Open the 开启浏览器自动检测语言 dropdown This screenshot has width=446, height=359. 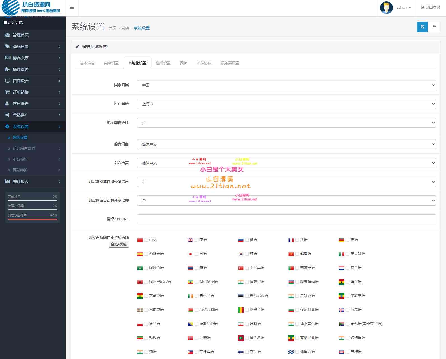click(x=286, y=182)
